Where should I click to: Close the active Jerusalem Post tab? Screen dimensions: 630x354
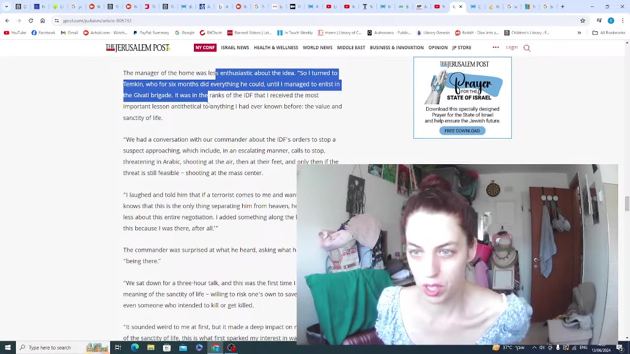[x=461, y=6]
